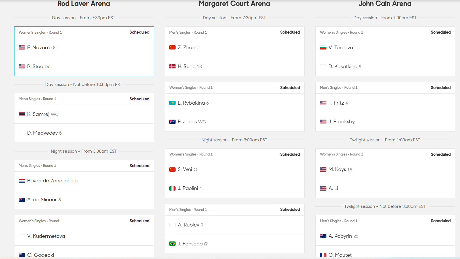
Task: Click the blank flag next to A. Rublev
Action: (172, 225)
